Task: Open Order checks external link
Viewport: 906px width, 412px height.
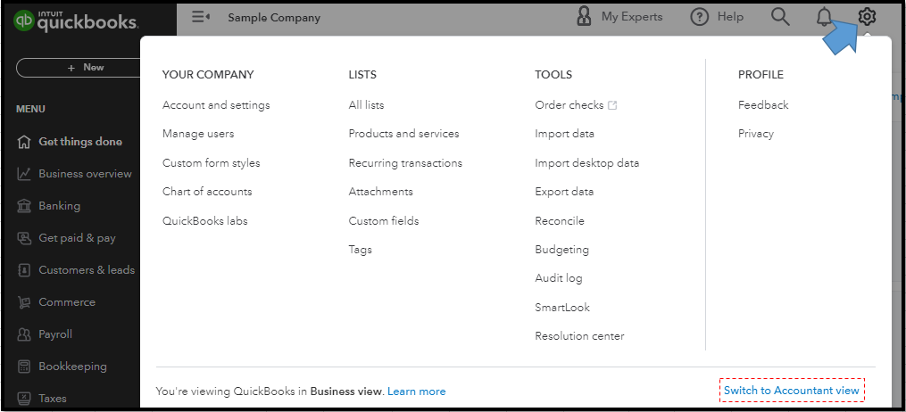Action: pos(576,105)
